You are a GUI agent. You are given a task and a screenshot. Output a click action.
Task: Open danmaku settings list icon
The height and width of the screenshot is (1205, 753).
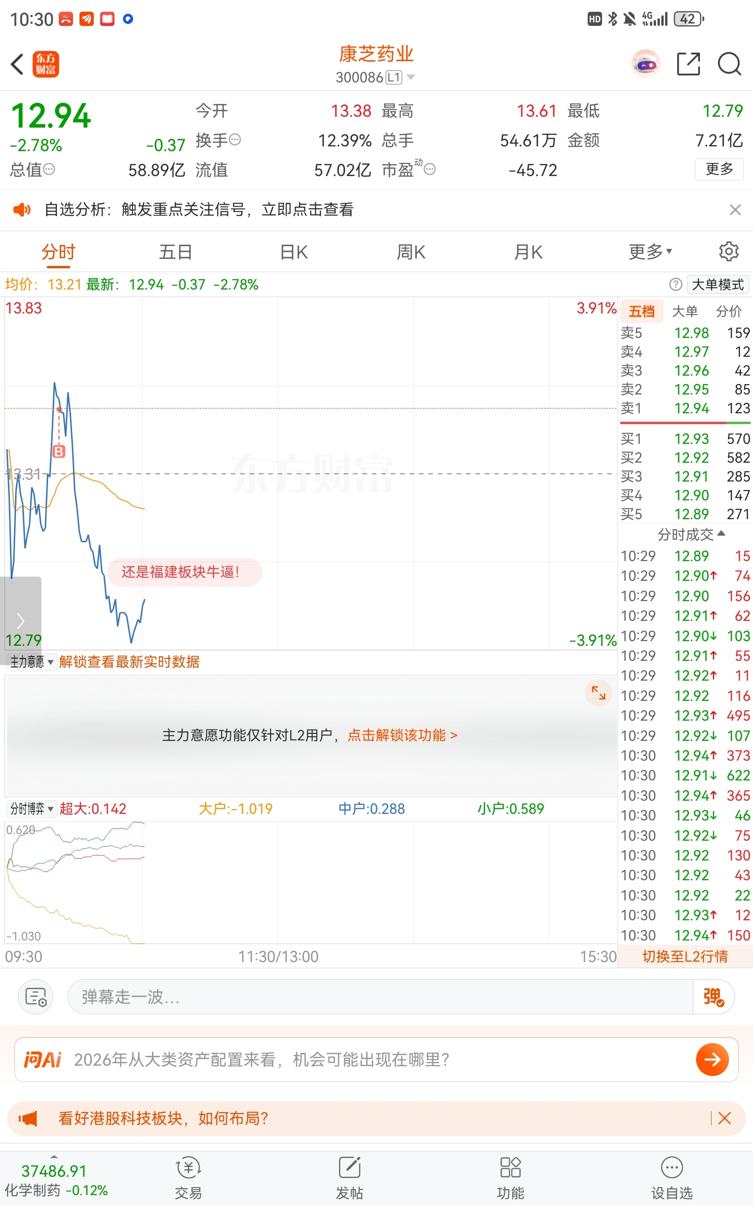pyautogui.click(x=36, y=997)
